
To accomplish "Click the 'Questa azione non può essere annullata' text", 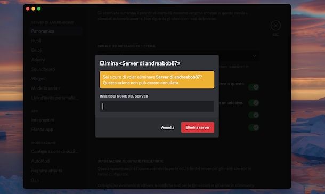I will 141,83.
